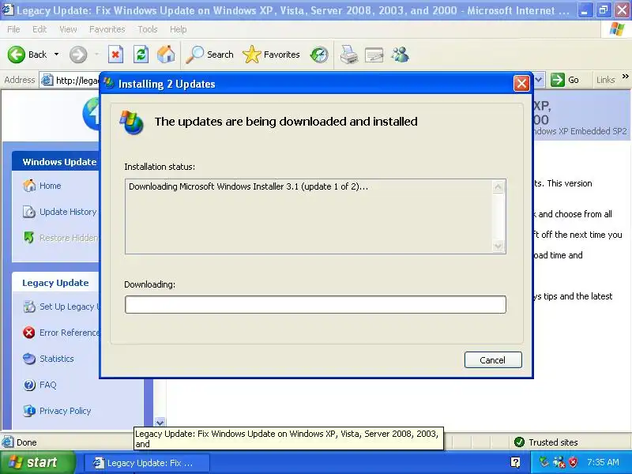Open the Windows start menu
Screen dimensions: 632x474
coord(37,462)
